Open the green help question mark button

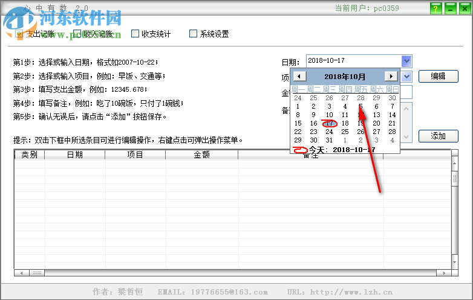[435, 8]
